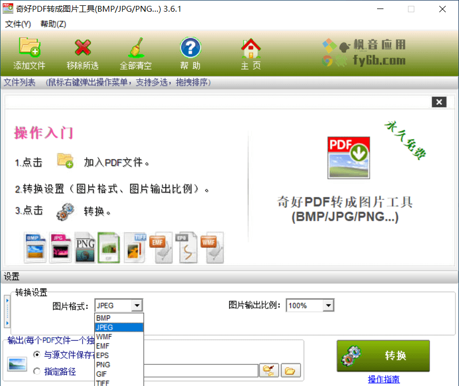Click the browse output folder icon button

point(269,371)
